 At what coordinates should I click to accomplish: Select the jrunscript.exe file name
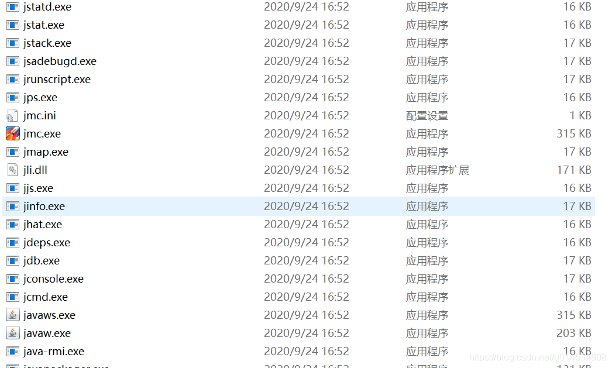coord(57,79)
